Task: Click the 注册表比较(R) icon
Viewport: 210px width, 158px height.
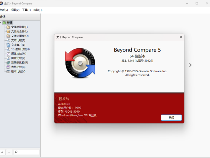Action: tap(8, 63)
